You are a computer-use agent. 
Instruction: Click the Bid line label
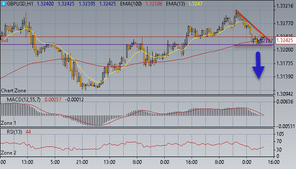tap(4, 40)
